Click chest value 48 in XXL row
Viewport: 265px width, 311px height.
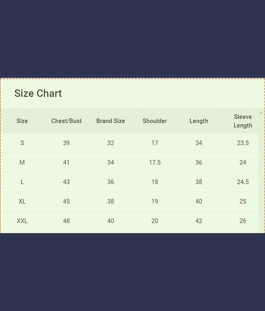point(66,221)
